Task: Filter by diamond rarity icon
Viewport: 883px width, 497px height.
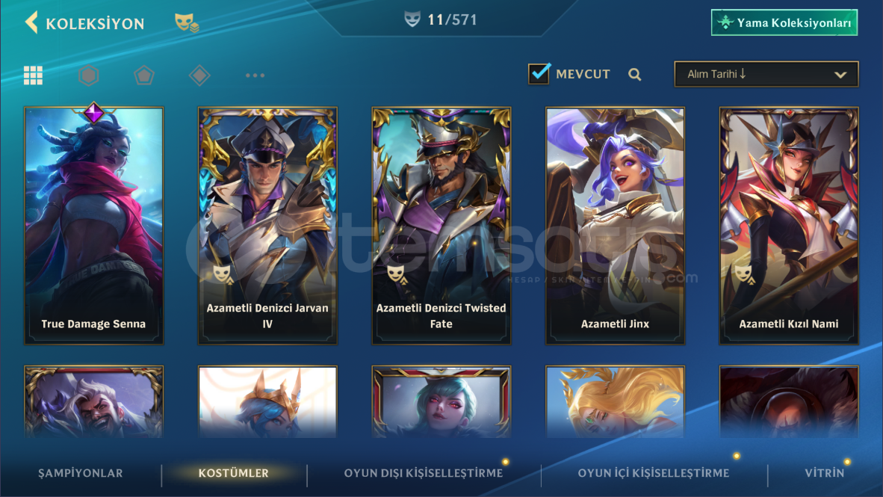Action: coord(199,75)
